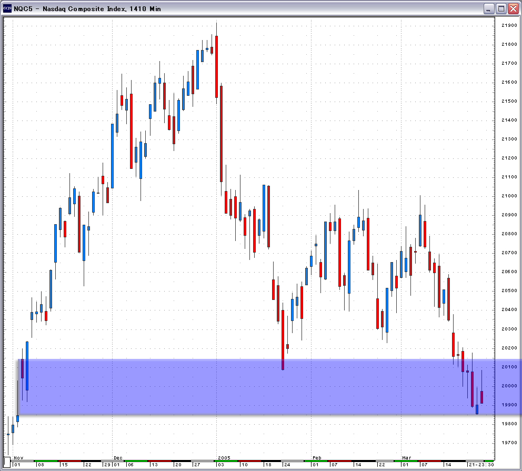This screenshot has height=471, width=522.
Task: Click the 20100 price label
Action: tap(509, 367)
